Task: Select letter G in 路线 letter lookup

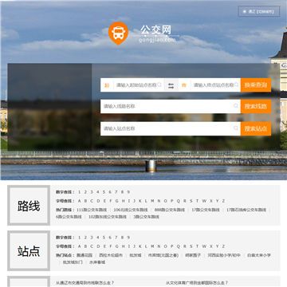Action: 116,201
